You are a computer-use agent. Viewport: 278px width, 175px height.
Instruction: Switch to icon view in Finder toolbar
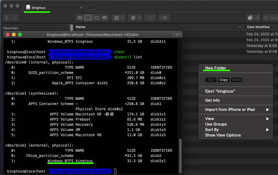pyautogui.click(x=80, y=18)
